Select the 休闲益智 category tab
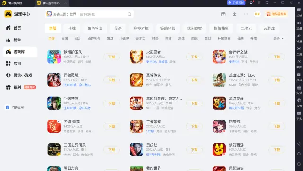The height and width of the screenshot is (171, 303). pos(195,28)
